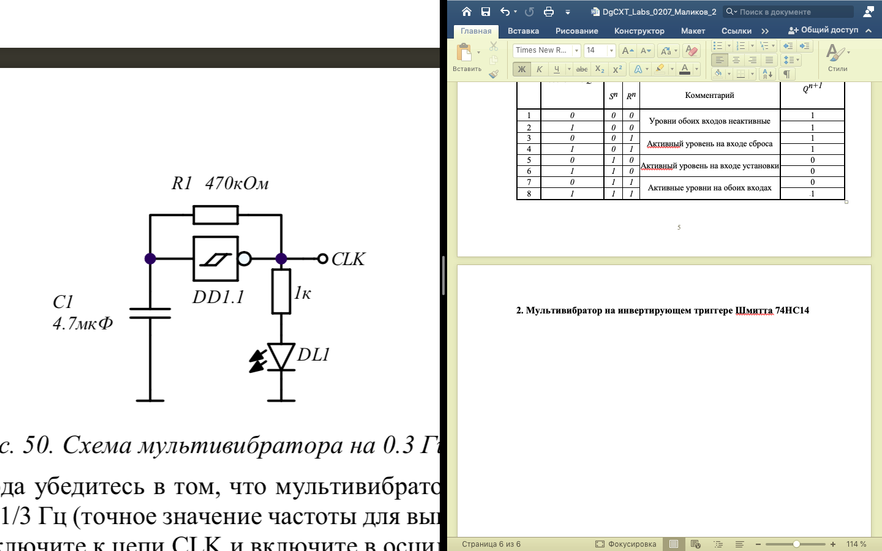The width and height of the screenshot is (882, 551).
Task: Click the Redo arrow icon
Action: coord(530,12)
